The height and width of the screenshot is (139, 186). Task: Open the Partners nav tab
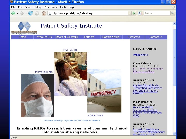click(89, 37)
